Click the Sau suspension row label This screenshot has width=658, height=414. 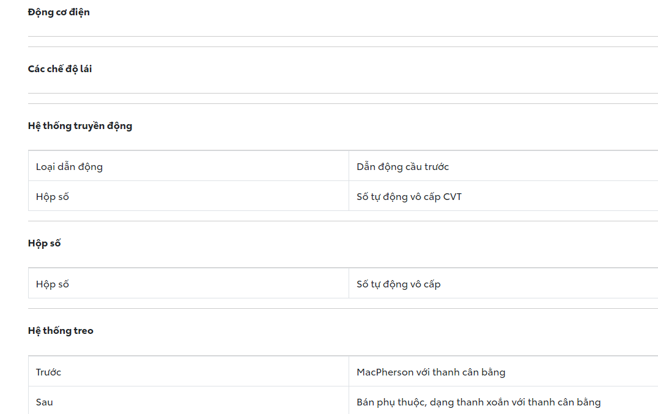45,402
